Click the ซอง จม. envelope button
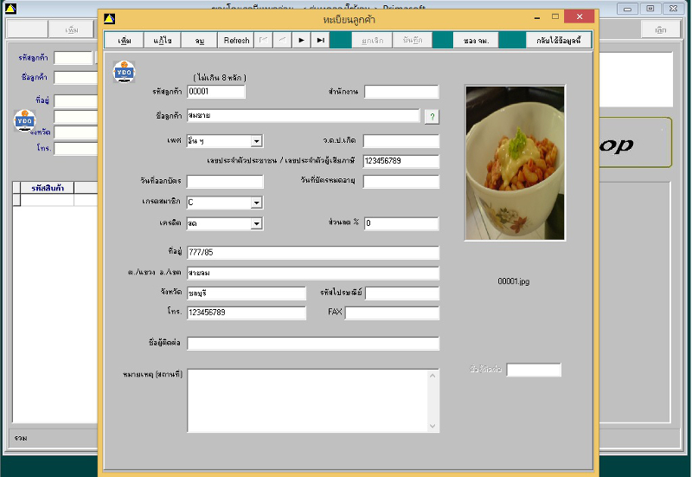 pos(476,40)
